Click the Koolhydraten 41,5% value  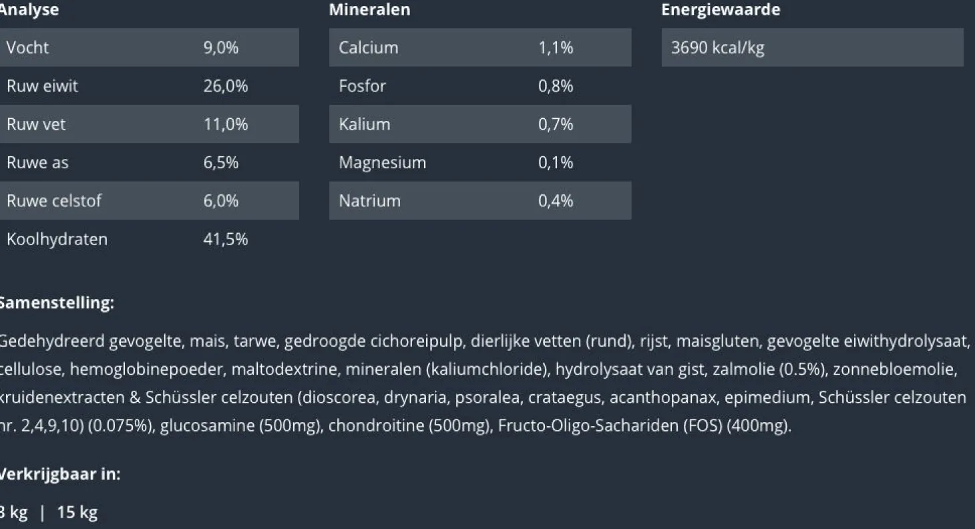(225, 239)
